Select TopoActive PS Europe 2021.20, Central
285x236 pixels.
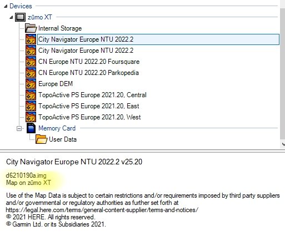(x=92, y=95)
